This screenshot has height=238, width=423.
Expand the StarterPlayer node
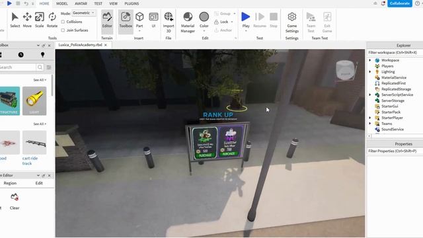(x=370, y=118)
